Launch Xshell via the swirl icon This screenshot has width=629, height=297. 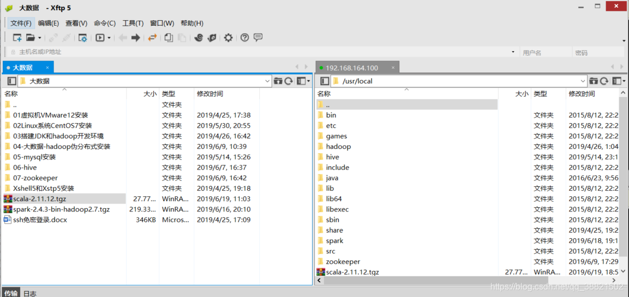[199, 38]
